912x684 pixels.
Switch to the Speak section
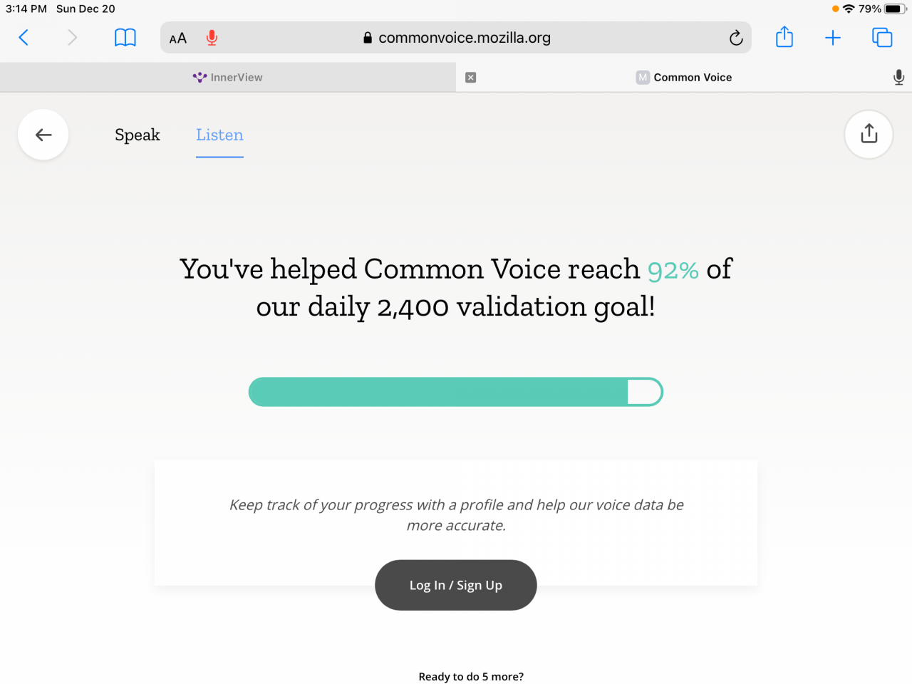point(138,135)
